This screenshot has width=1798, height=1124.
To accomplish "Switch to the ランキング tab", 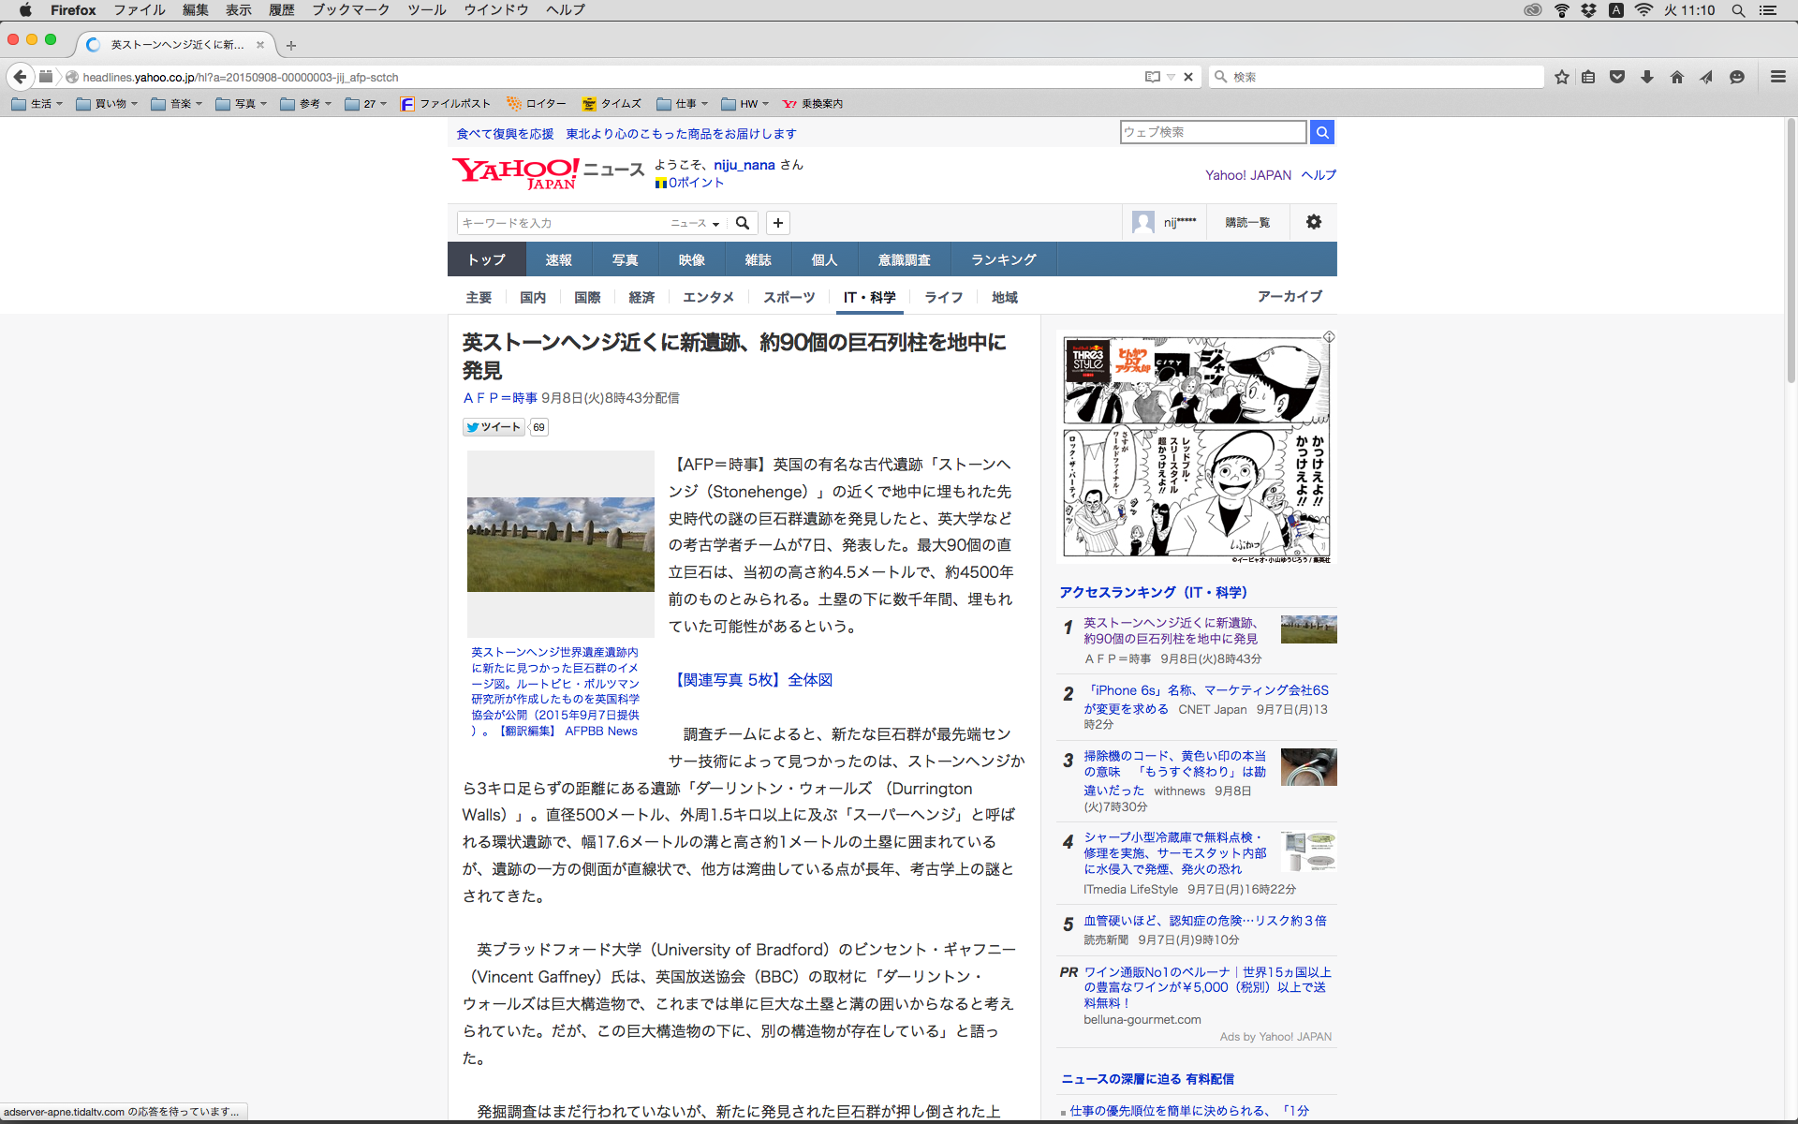I will tap(1003, 259).
